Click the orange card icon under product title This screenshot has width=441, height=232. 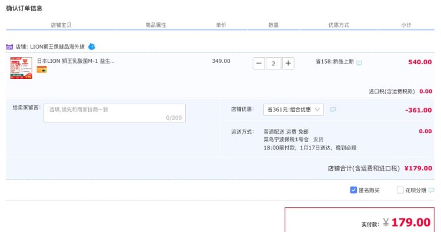click(x=42, y=69)
